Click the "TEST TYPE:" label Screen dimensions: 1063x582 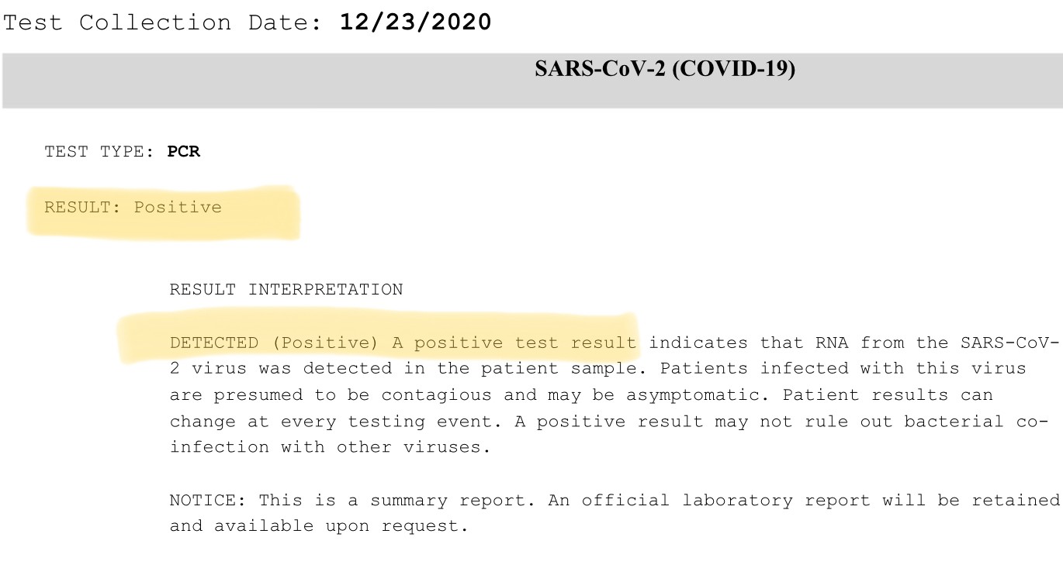pos(99,152)
